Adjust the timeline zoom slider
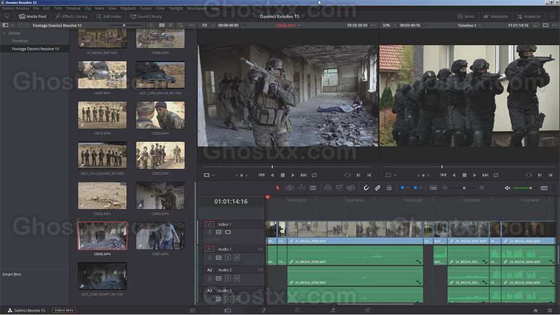Image resolution: width=560 pixels, height=315 pixels. [464, 188]
